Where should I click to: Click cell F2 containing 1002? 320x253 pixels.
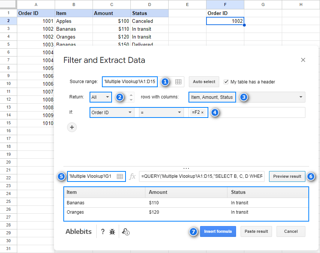tap(225, 21)
